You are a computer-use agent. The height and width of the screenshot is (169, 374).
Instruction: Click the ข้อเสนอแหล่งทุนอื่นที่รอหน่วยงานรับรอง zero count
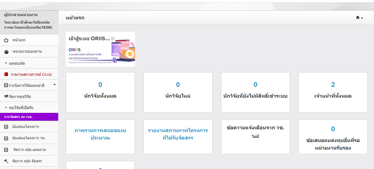coord(333,129)
